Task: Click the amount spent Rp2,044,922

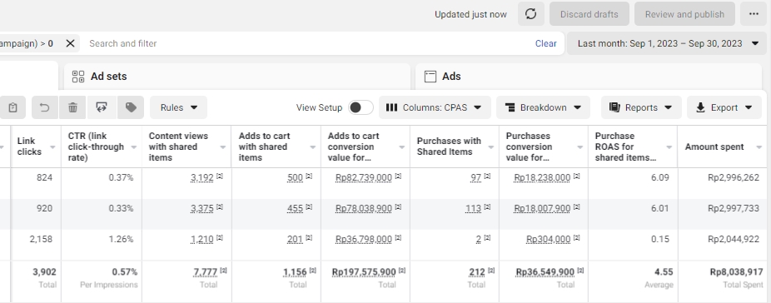Action: 734,240
